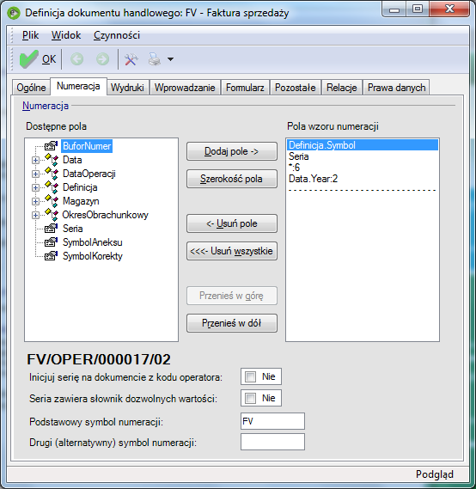
Task: Switch to the Formularz tab
Action: 245,88
